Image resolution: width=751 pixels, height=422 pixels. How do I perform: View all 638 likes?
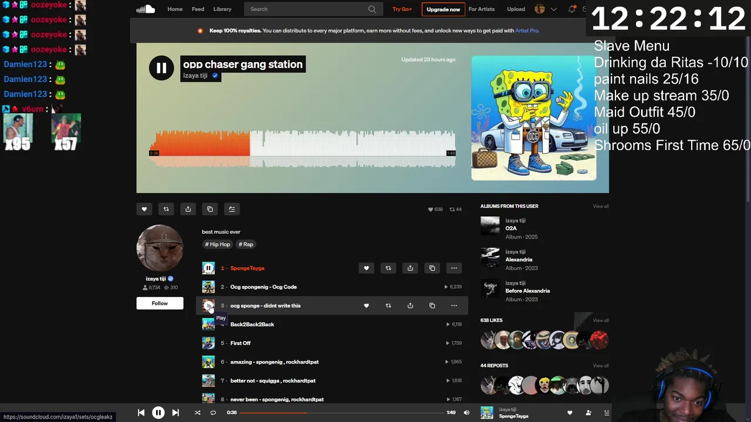tap(601, 321)
